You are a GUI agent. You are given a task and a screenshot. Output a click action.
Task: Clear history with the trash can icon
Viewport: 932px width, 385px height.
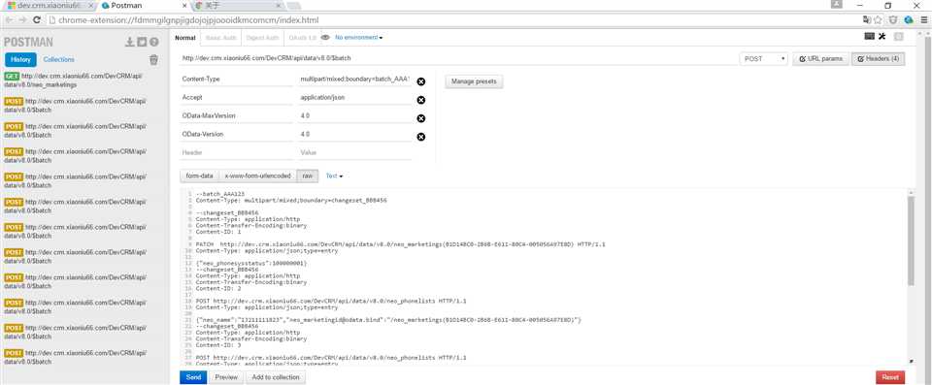tap(153, 59)
